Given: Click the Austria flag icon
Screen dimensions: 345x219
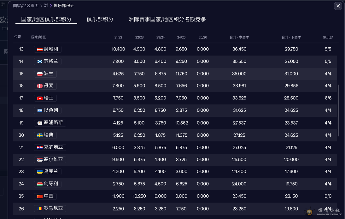Looking at the screenshot, I should [40, 49].
